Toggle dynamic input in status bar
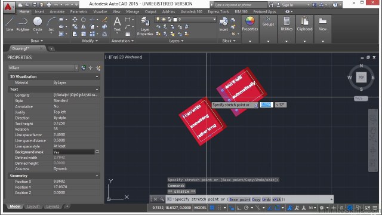This screenshot has height=215, width=382. [232, 208]
